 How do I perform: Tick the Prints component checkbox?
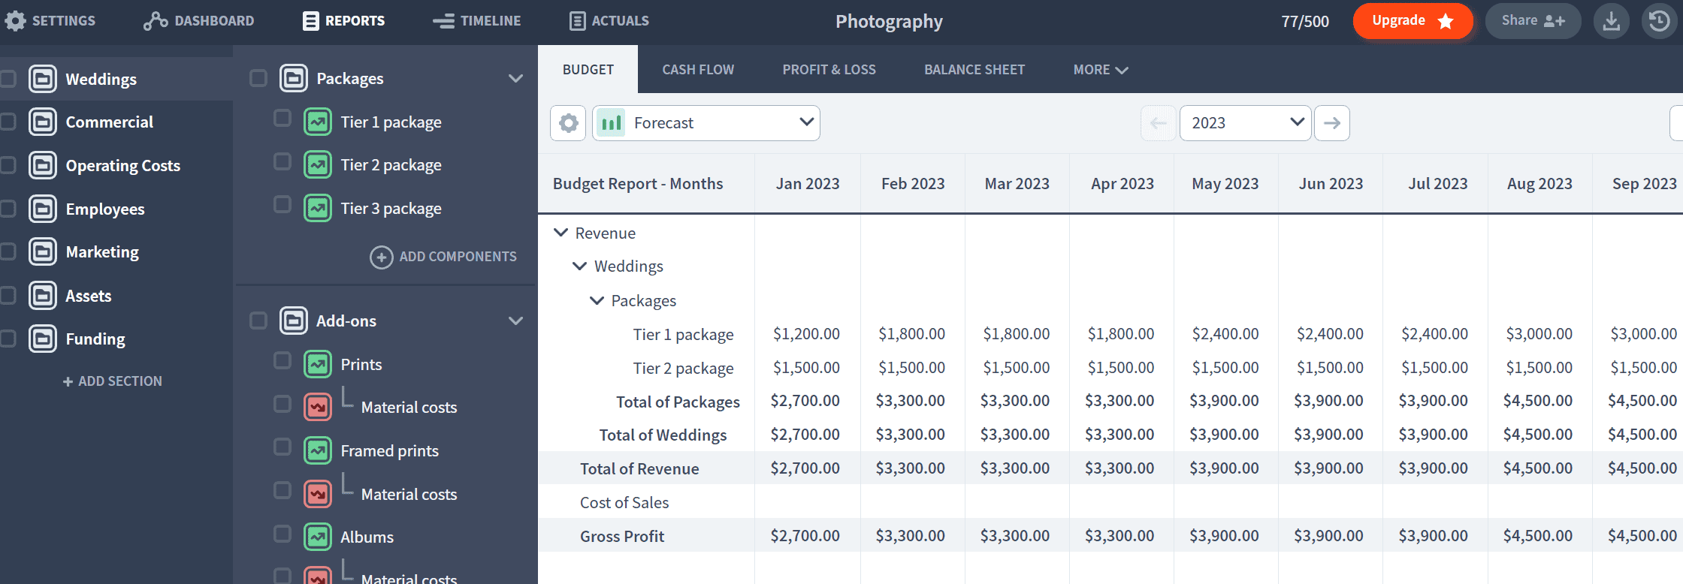pyautogui.click(x=283, y=360)
